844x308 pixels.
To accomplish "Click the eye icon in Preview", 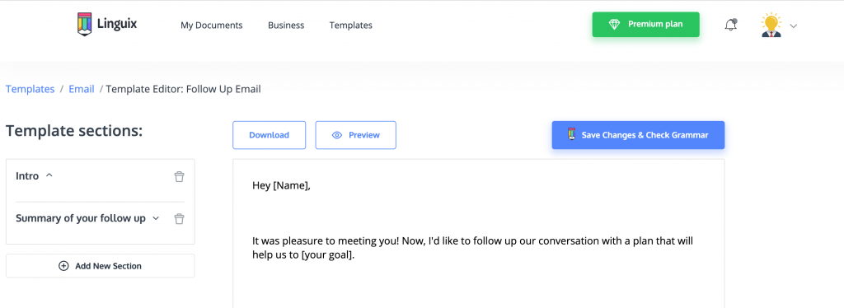I will click(337, 135).
